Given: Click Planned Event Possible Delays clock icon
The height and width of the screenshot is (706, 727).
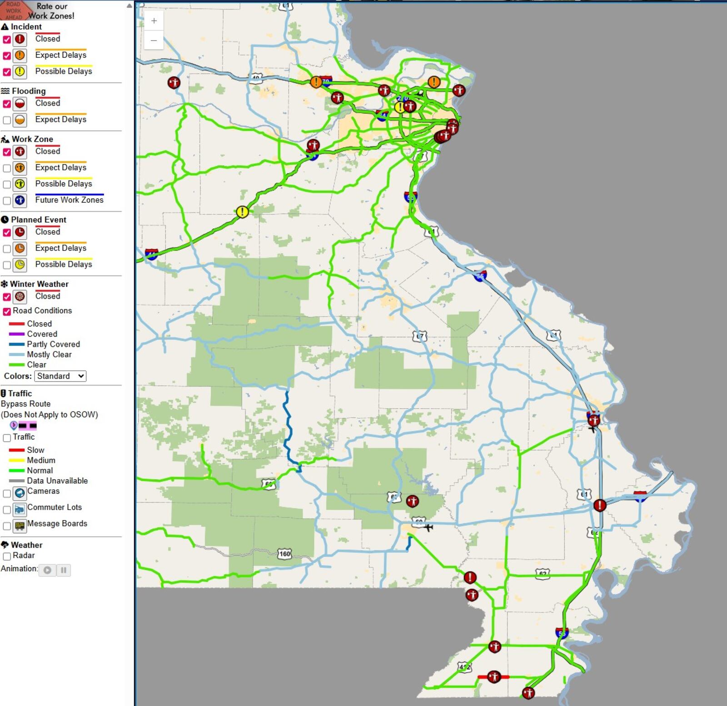Looking at the screenshot, I should coord(20,265).
